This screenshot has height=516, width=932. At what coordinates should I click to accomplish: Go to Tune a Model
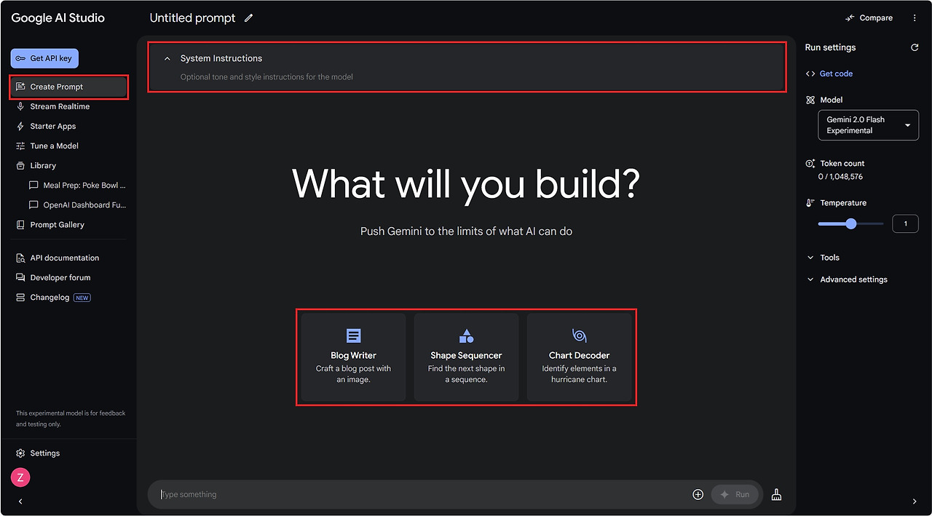(x=55, y=146)
